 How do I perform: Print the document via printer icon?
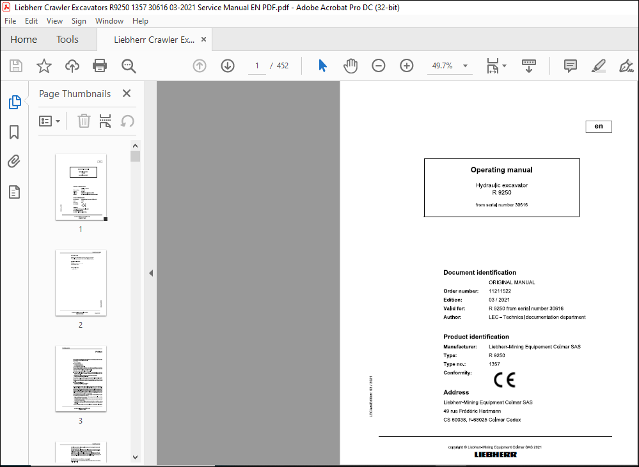(100, 66)
